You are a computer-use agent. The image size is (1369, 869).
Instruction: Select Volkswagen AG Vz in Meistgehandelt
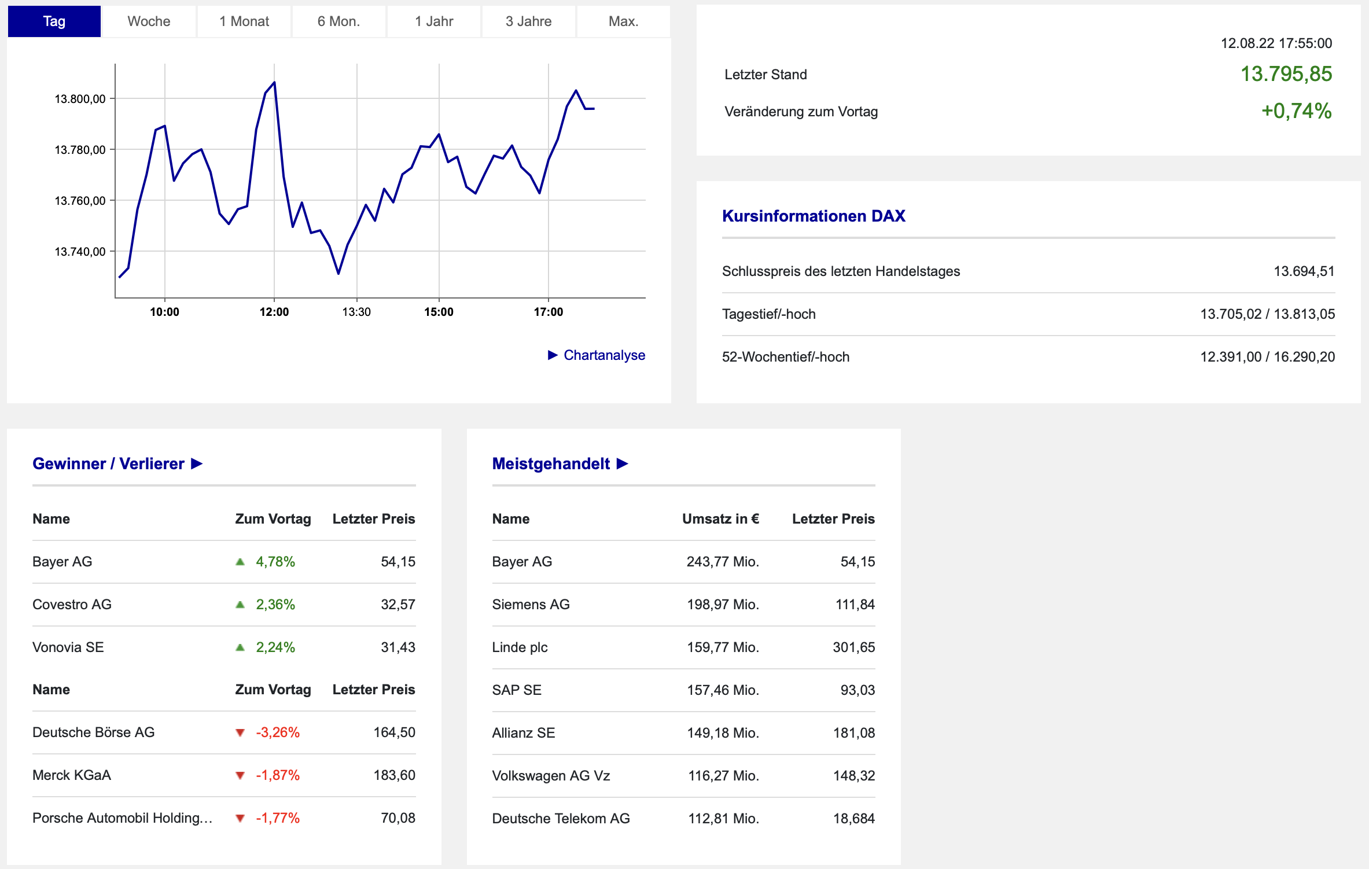tap(551, 776)
